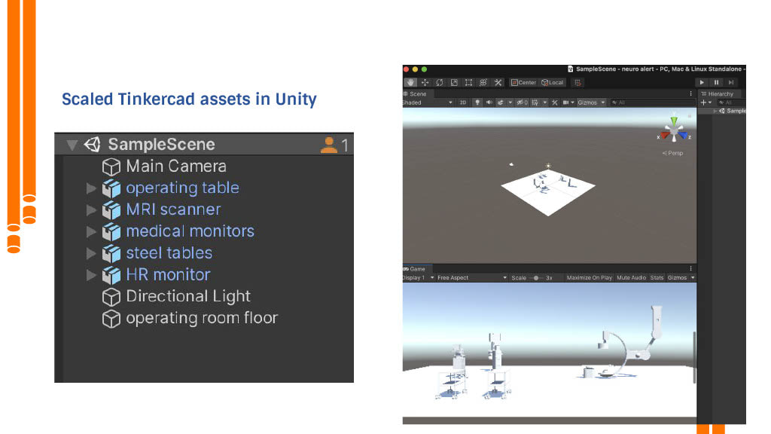Select the Scale tool
771x434 pixels.
454,82
